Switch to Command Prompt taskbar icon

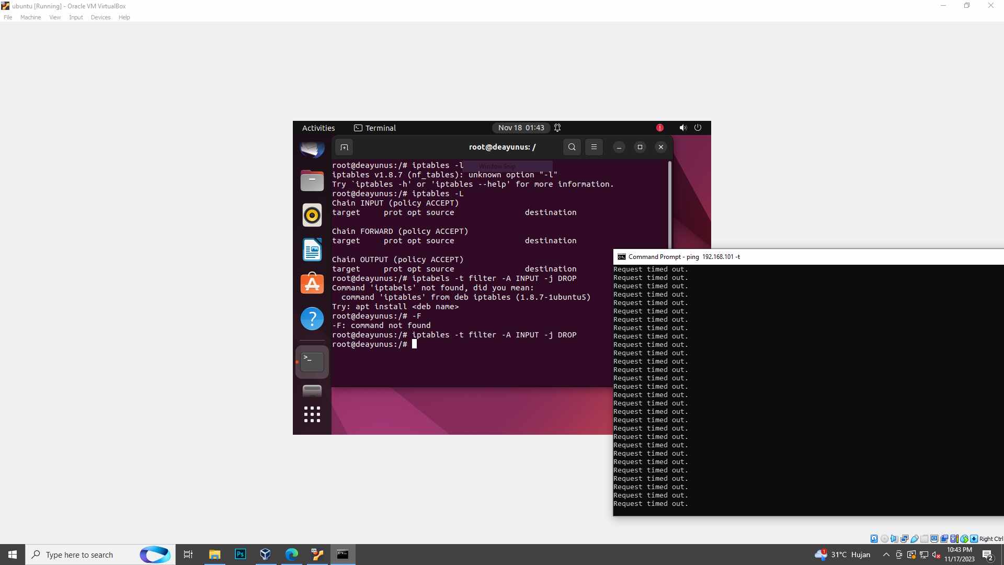(x=343, y=555)
